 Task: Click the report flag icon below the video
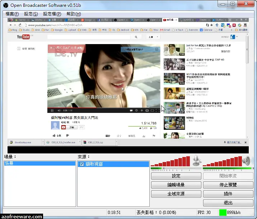(x=154, y=136)
